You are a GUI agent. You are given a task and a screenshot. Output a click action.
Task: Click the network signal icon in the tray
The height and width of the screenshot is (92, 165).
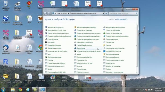[x=143, y=90]
